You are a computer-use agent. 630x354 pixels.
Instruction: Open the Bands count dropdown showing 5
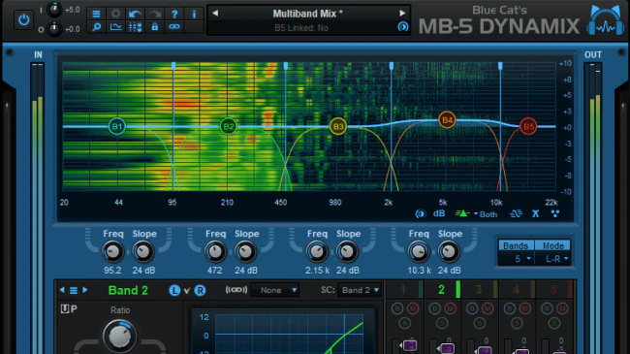[x=518, y=259]
